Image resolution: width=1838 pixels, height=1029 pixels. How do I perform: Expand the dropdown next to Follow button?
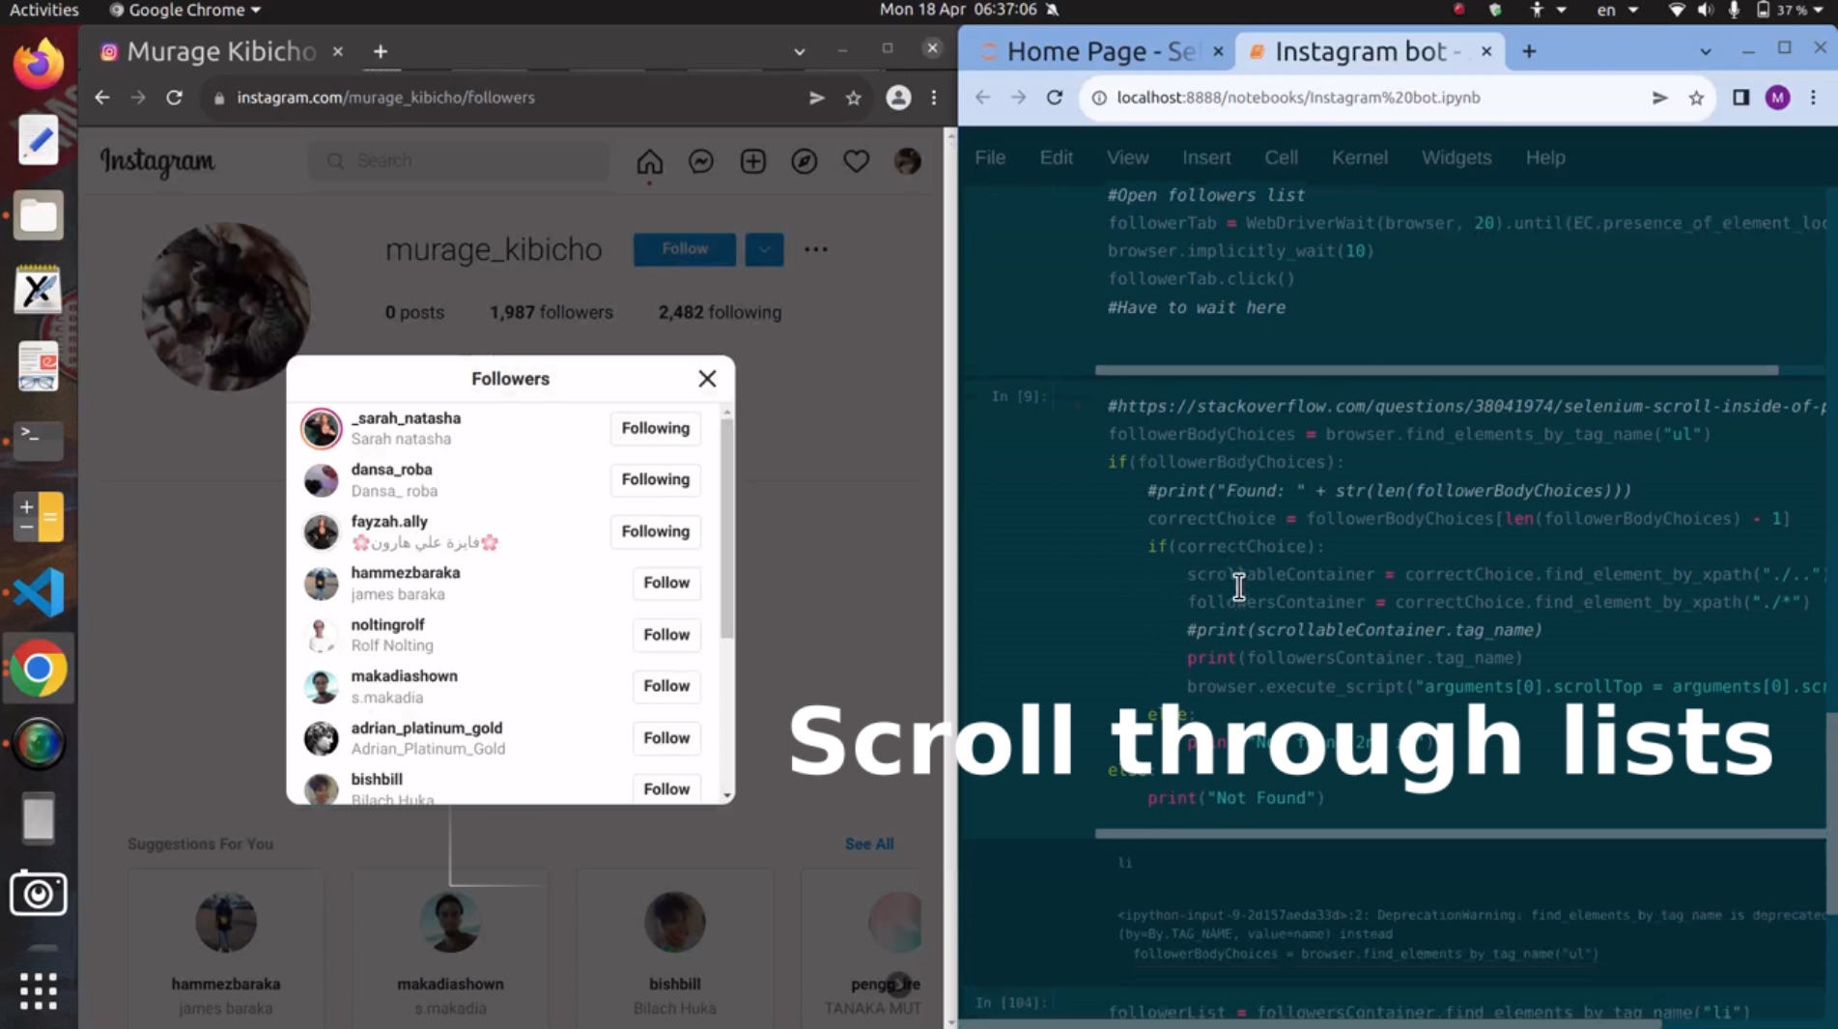pyautogui.click(x=764, y=249)
